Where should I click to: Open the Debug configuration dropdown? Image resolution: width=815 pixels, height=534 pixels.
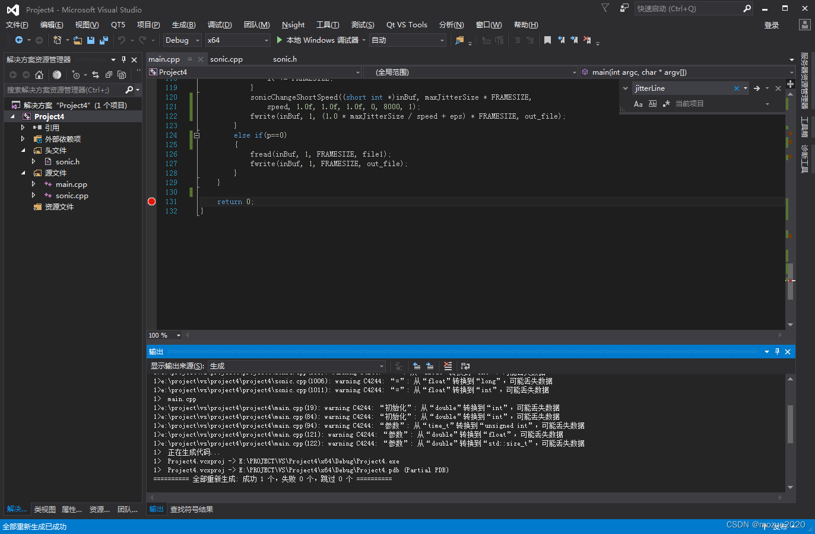(183, 40)
